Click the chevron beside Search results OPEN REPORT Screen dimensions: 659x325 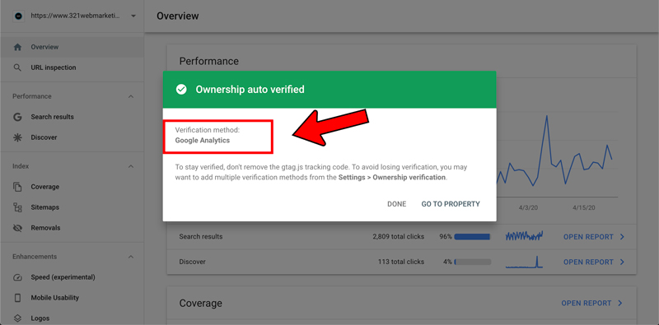point(622,237)
